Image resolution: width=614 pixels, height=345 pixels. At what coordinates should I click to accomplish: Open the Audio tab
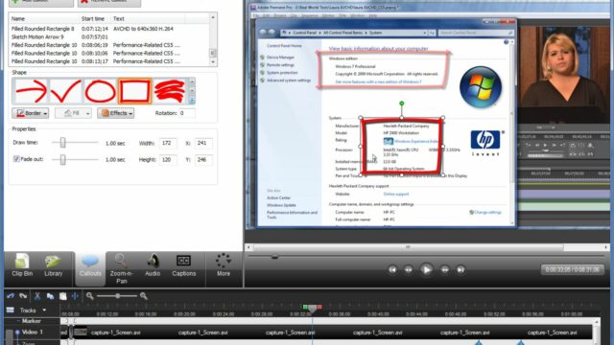(x=153, y=265)
